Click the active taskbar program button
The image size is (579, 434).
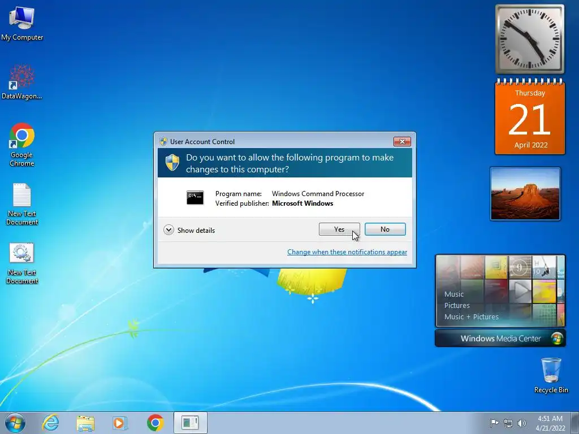(x=191, y=423)
